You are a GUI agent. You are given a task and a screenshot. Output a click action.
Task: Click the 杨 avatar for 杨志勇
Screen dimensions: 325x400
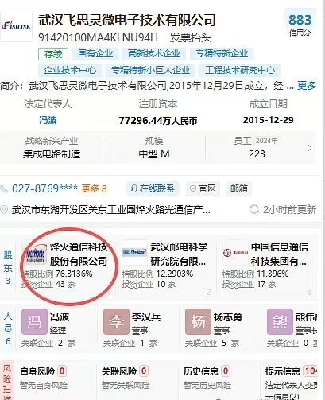[x=198, y=321]
